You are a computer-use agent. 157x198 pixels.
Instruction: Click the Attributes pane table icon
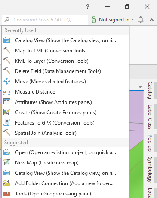click(7, 101)
